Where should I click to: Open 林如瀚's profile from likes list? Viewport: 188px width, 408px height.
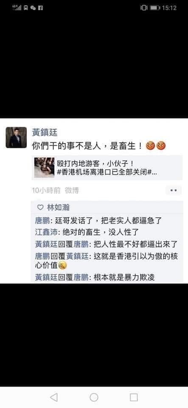[x=58, y=207]
